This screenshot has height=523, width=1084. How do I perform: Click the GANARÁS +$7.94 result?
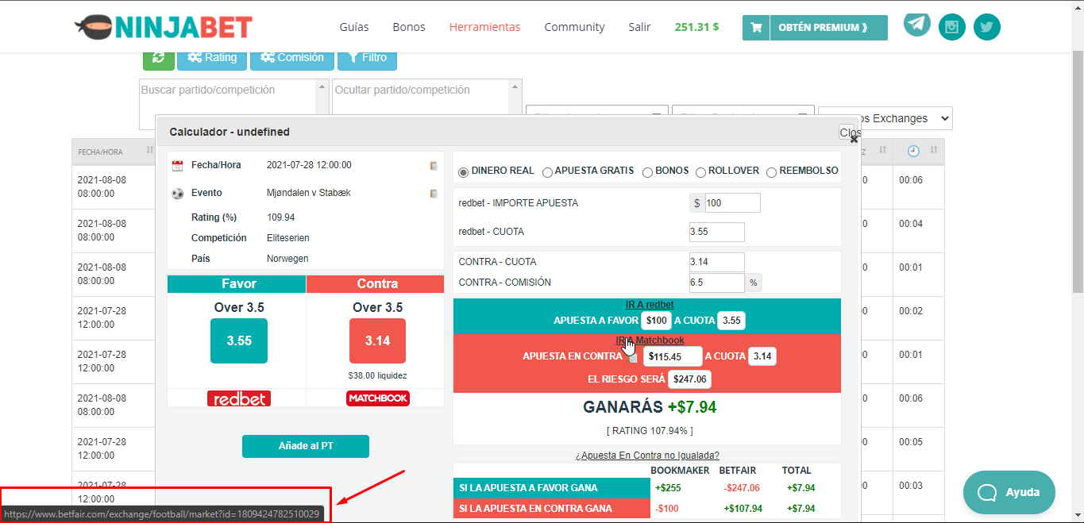[x=650, y=407]
